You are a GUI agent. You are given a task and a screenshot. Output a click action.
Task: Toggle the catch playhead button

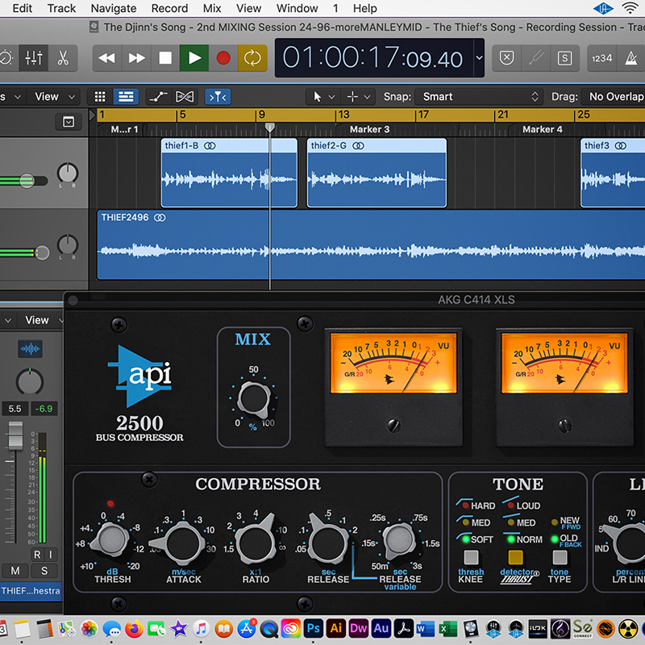click(218, 97)
